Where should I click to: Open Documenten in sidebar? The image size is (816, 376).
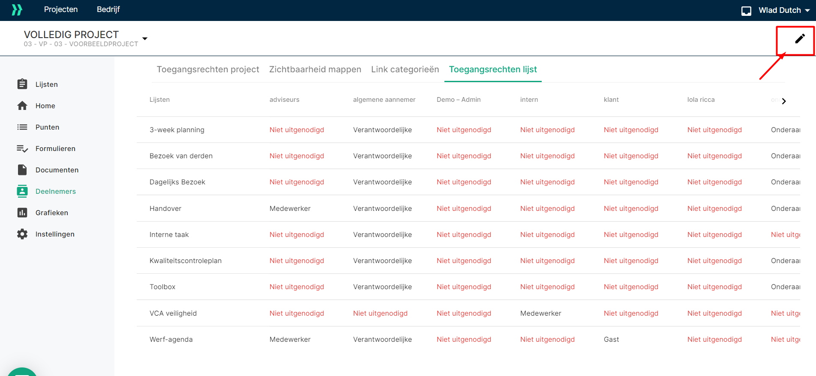coord(57,170)
